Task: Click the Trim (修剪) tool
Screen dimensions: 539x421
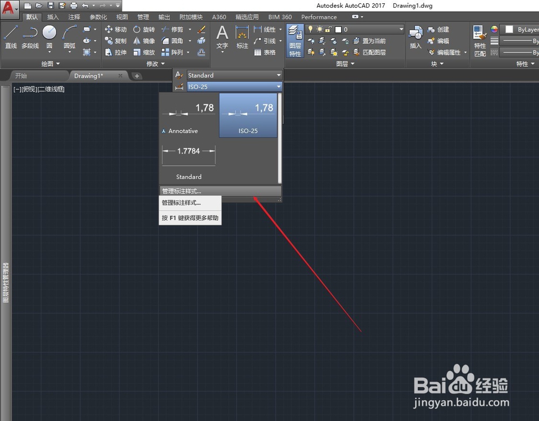Action: pos(172,30)
